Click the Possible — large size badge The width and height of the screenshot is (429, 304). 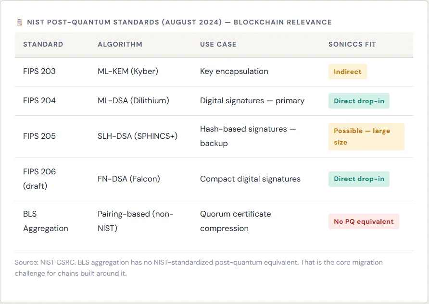click(x=366, y=136)
